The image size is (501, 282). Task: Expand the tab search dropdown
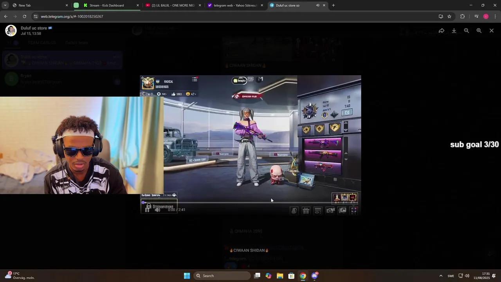5,5
